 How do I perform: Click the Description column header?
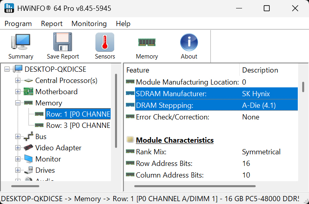(x=269, y=70)
